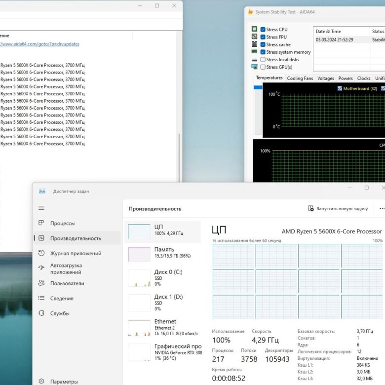The width and height of the screenshot is (385, 385).
Task: Select the 03.03.2024 21:52:29 log row
Action: pos(349,40)
